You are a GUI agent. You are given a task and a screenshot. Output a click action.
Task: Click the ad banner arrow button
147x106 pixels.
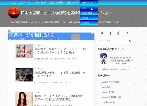click(x=76, y=37)
